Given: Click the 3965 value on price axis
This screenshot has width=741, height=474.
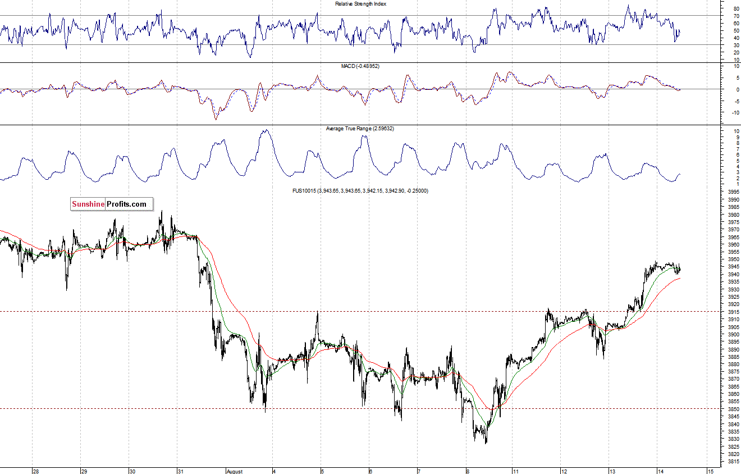Looking at the screenshot, I should click(x=733, y=237).
